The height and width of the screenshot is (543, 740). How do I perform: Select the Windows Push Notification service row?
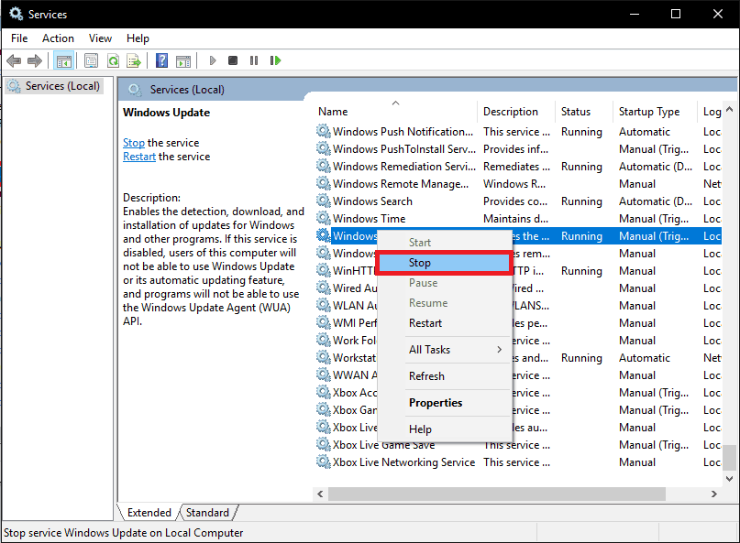pyautogui.click(x=518, y=132)
